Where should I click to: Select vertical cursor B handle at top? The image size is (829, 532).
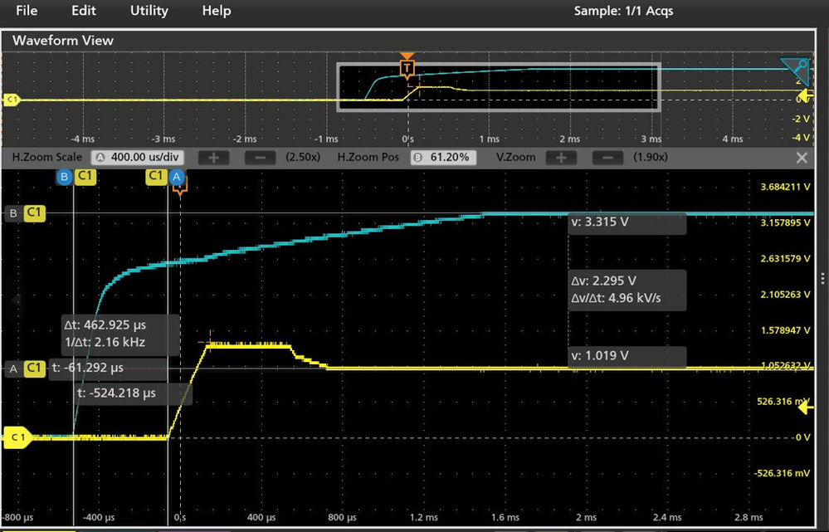[x=65, y=177]
